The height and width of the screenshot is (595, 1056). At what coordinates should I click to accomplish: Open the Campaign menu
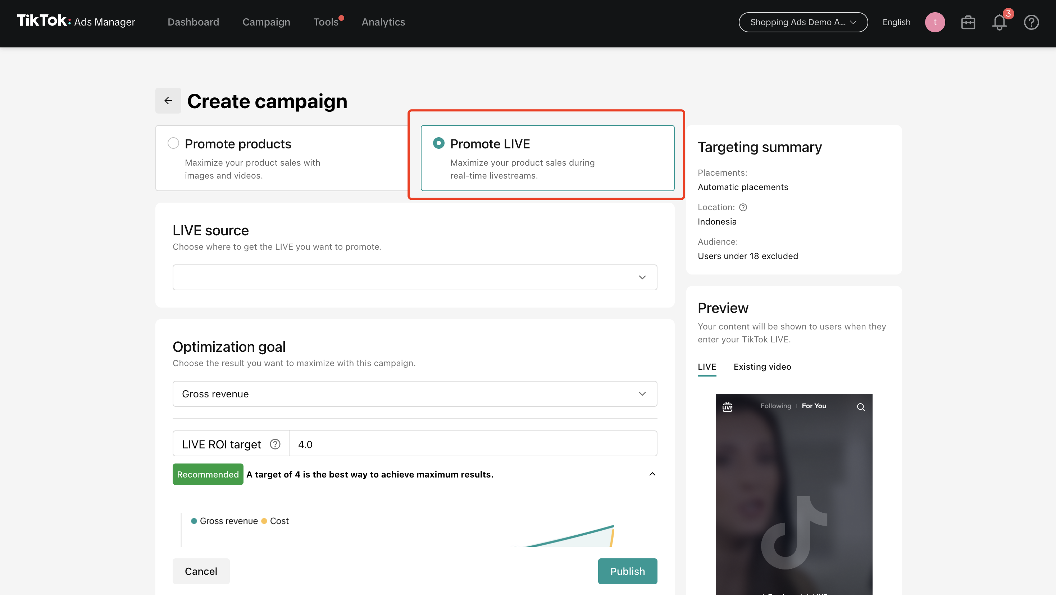coord(266,22)
